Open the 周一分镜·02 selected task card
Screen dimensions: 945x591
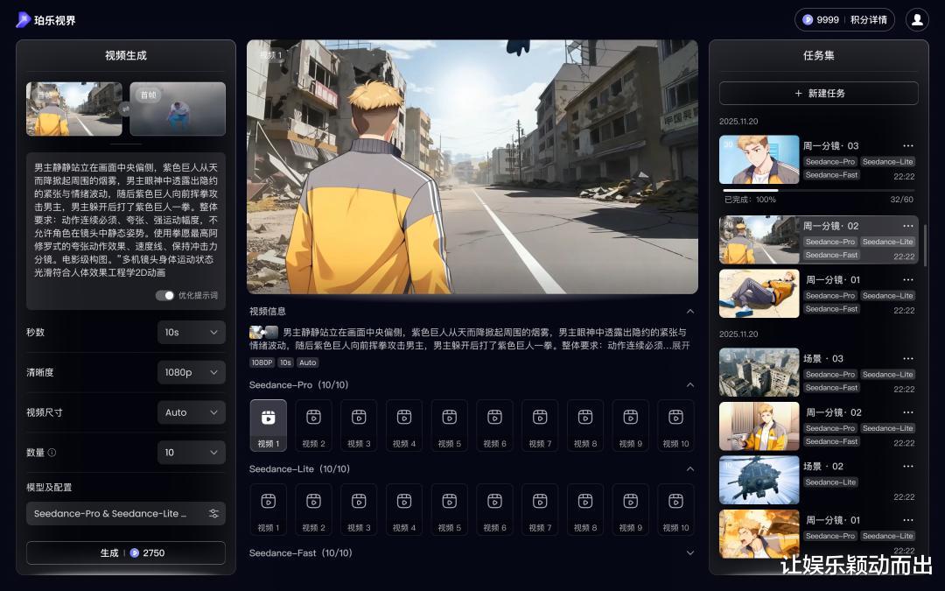pyautogui.click(x=818, y=240)
